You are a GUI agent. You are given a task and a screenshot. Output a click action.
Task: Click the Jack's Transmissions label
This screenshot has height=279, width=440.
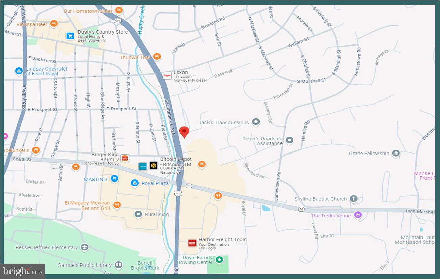224,123
